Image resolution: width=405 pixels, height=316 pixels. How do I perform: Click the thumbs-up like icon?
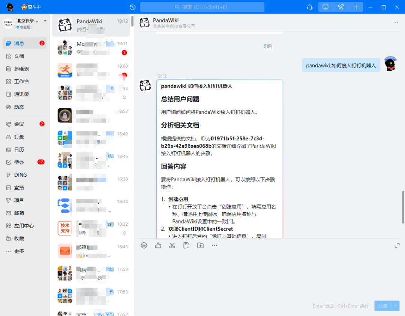[158, 245]
